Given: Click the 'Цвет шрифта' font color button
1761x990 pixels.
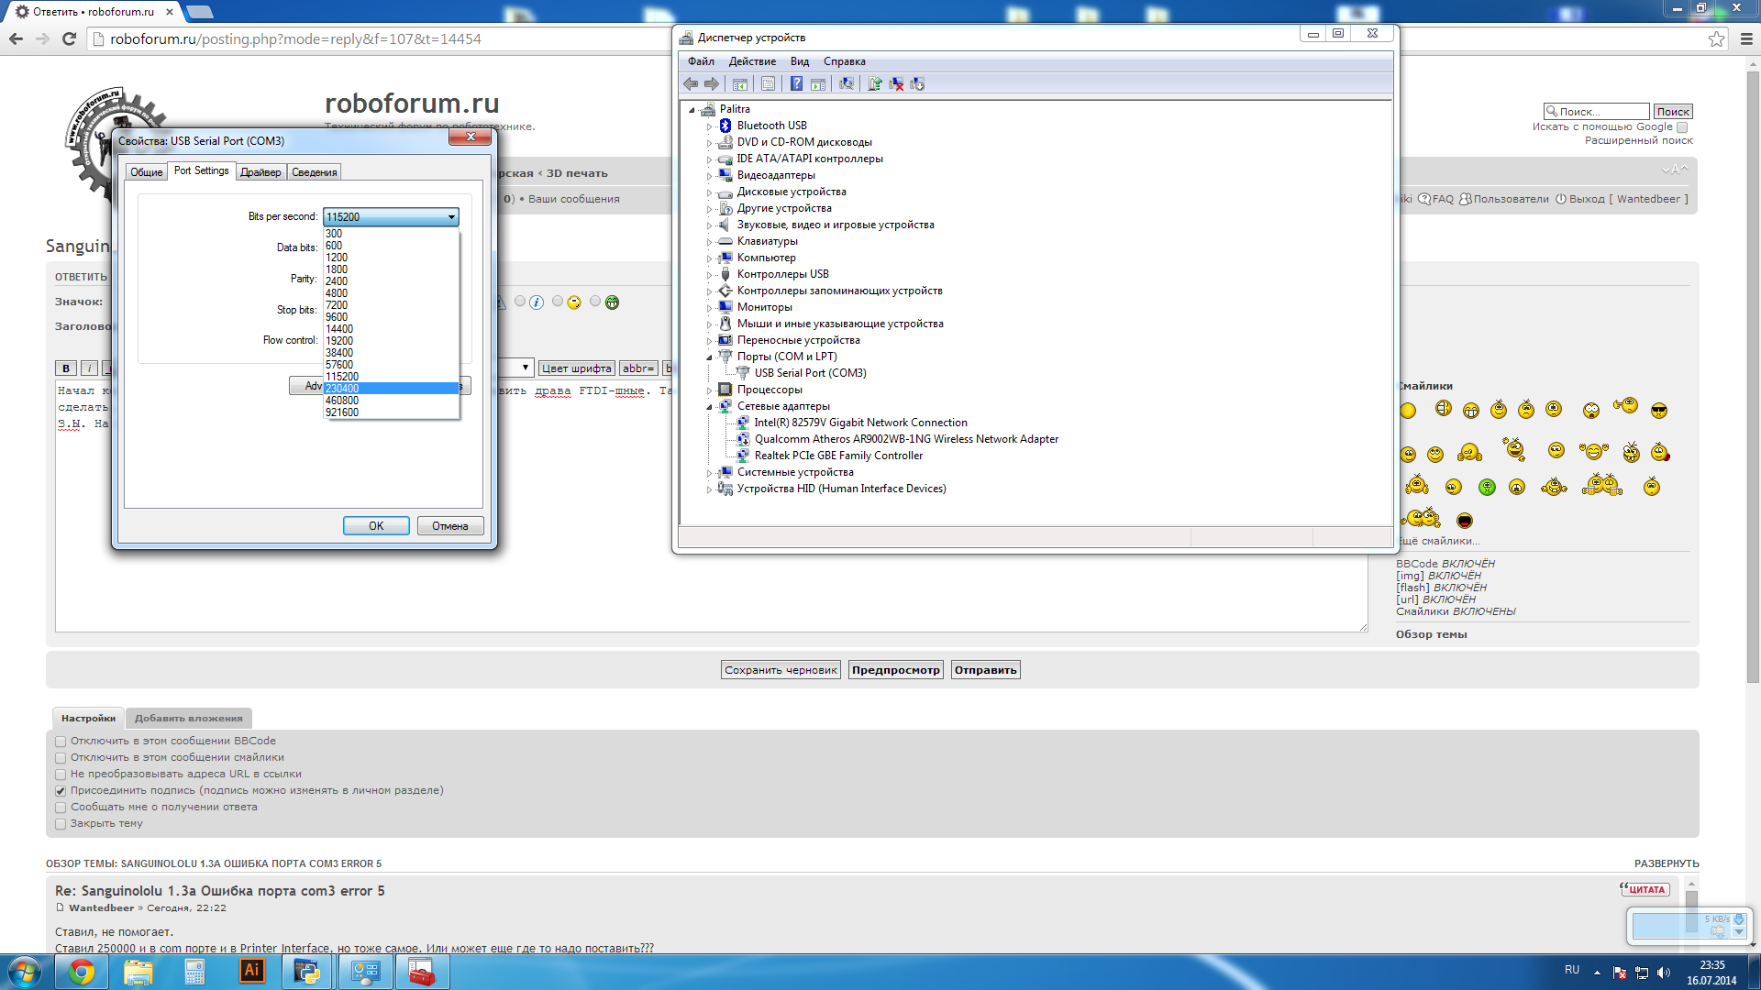Looking at the screenshot, I should tap(576, 368).
